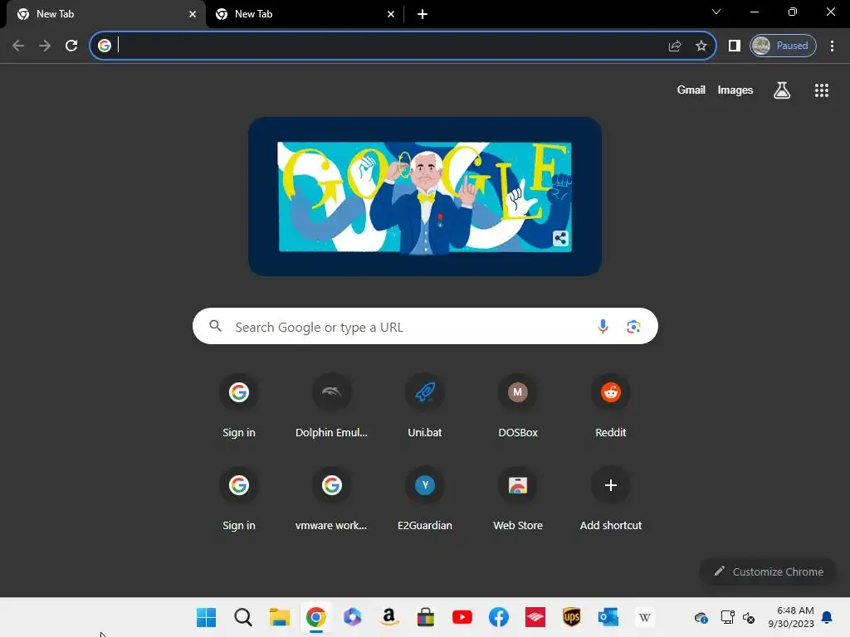The image size is (850, 637).
Task: Open Microsoft Store from the taskbar
Action: pos(426,617)
